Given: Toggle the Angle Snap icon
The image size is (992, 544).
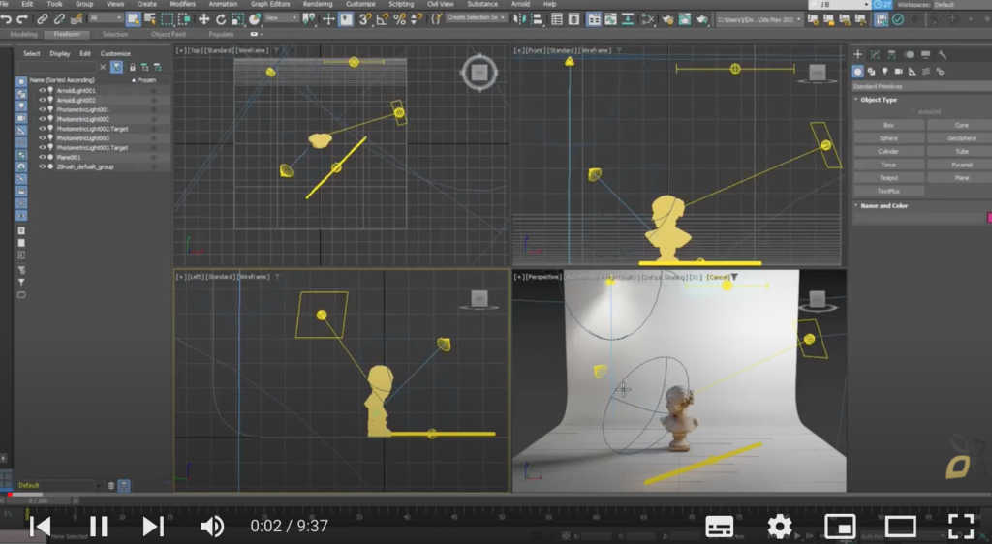Looking at the screenshot, I should pyautogui.click(x=382, y=19).
